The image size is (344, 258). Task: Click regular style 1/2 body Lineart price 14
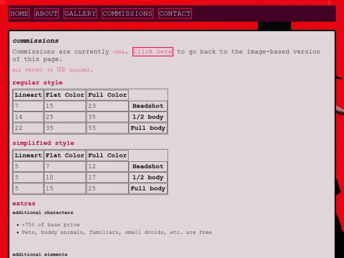[x=28, y=117]
